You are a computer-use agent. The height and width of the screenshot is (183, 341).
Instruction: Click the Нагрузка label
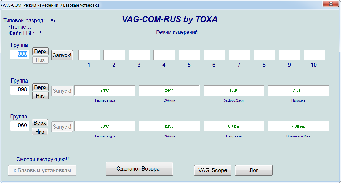pos(298,100)
